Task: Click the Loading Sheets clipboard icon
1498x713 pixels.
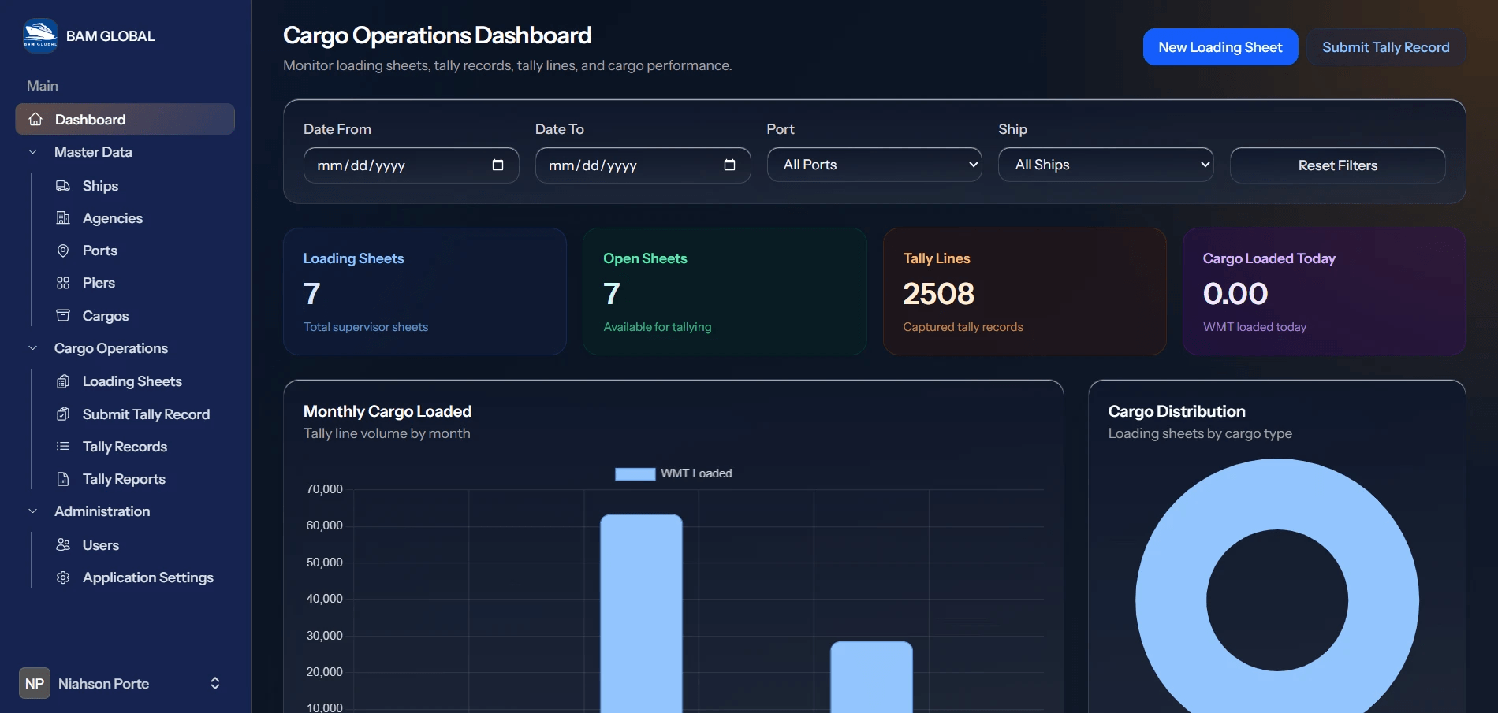Action: coord(63,381)
